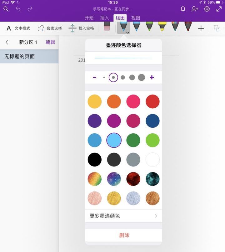Share notebook with add-person icon
225x252 pixels.
click(x=195, y=9)
